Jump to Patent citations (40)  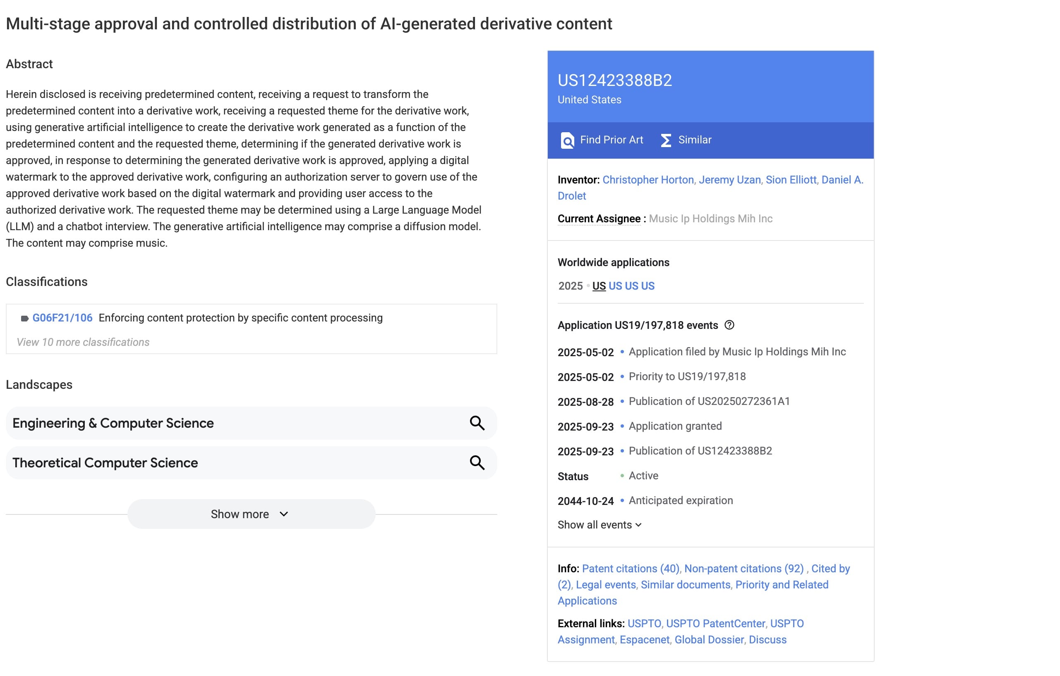[631, 568]
